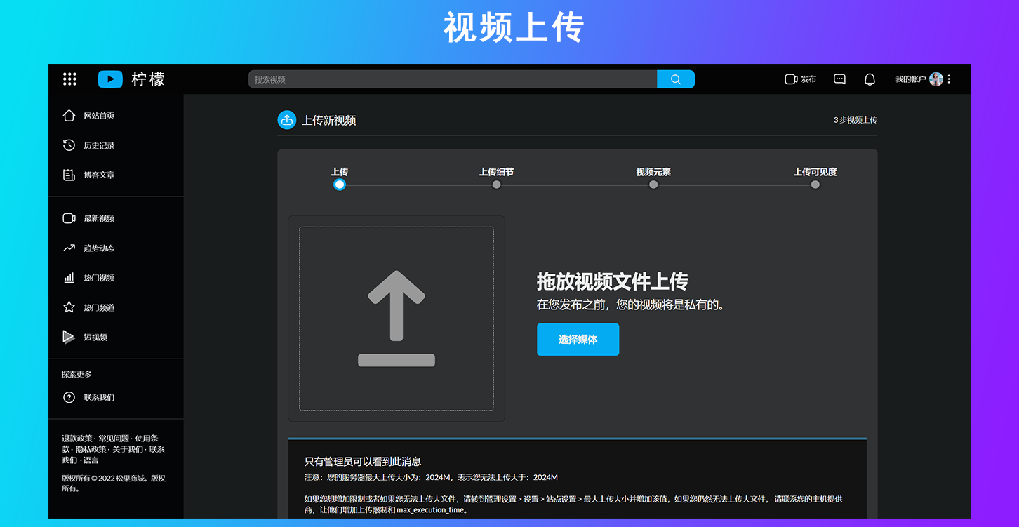Click the 发布 publish button
Image resolution: width=1019 pixels, height=527 pixels.
pos(800,79)
